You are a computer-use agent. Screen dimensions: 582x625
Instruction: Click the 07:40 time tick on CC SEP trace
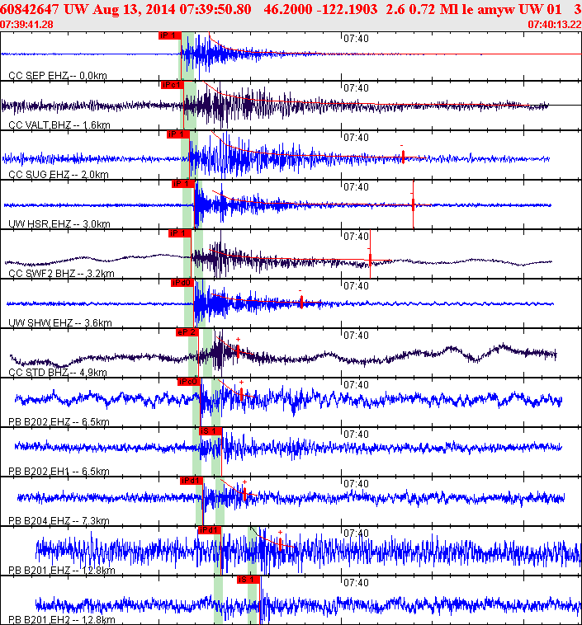tap(356, 39)
